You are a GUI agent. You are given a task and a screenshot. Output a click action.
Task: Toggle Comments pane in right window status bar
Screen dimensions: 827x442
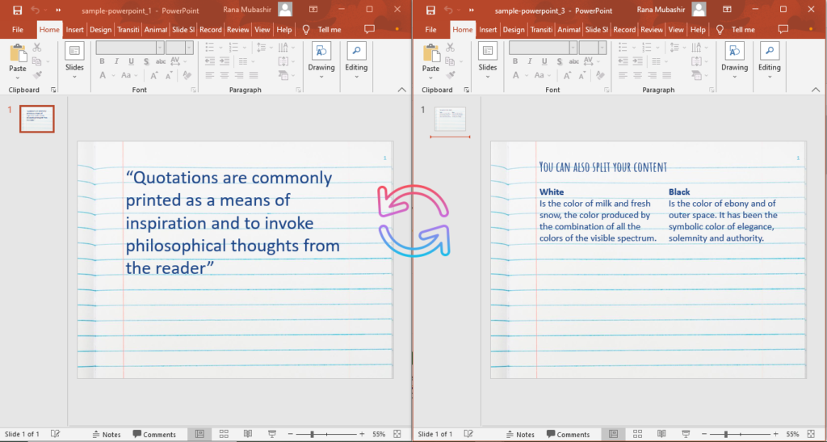click(567, 434)
